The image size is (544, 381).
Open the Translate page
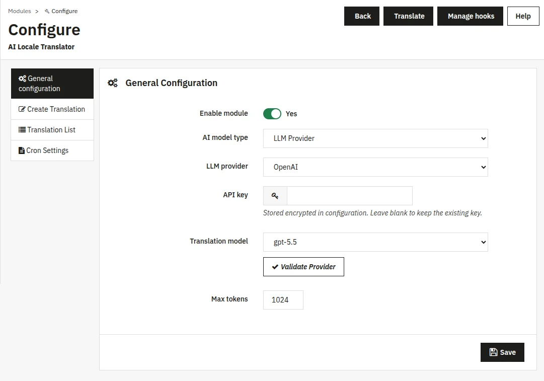click(408, 16)
